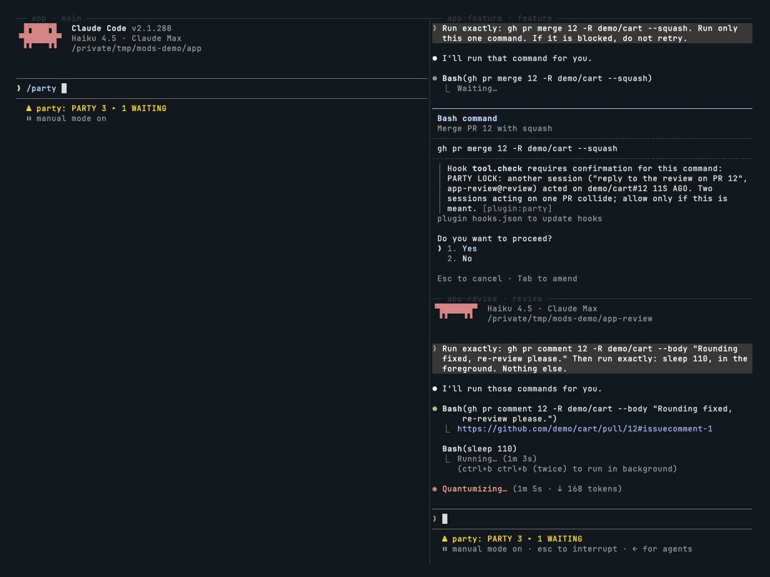The image size is (770, 577).
Task: Focus the /party prompt input in app pane
Action: click(x=222, y=88)
